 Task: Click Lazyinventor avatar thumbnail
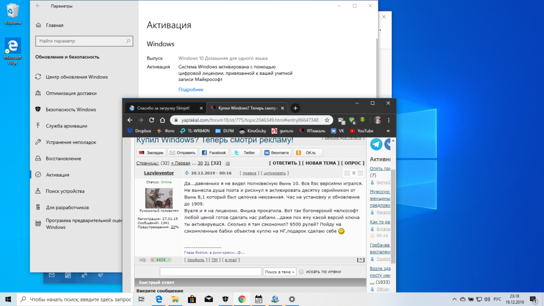click(159, 198)
